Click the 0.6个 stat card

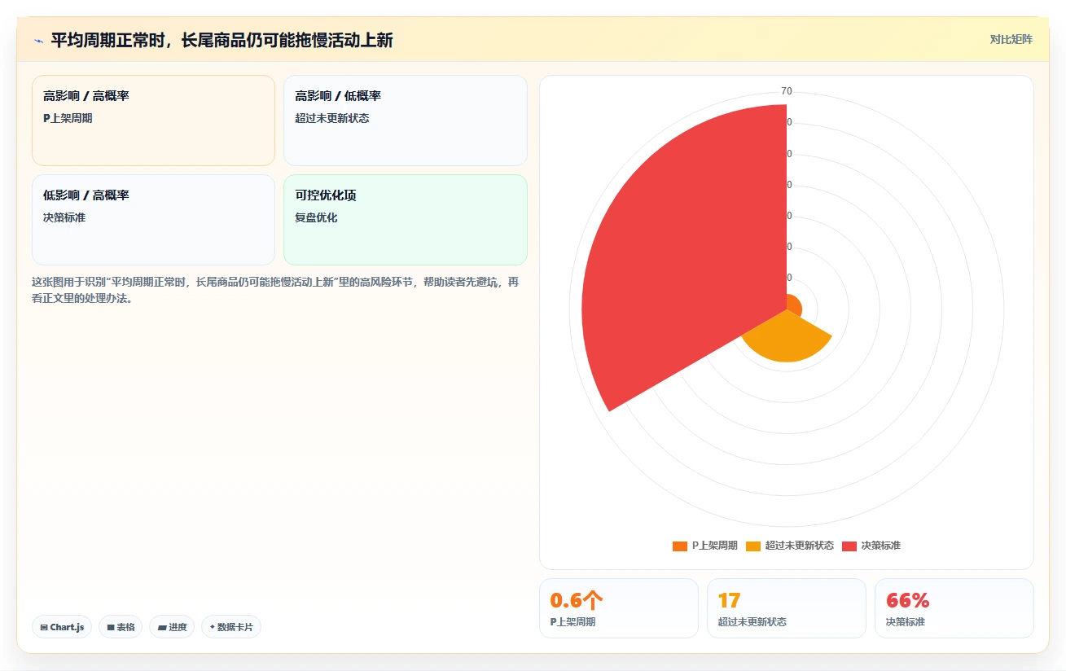tap(618, 608)
